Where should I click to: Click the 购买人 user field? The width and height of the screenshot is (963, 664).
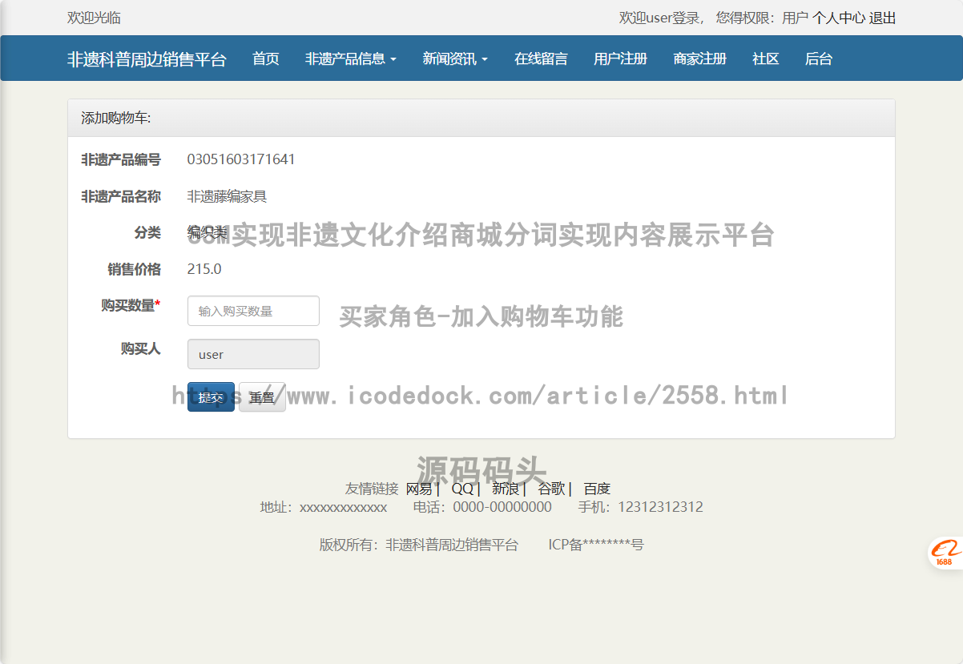point(253,354)
